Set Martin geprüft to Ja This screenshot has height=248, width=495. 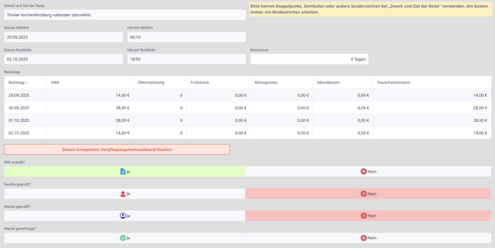tap(125, 216)
